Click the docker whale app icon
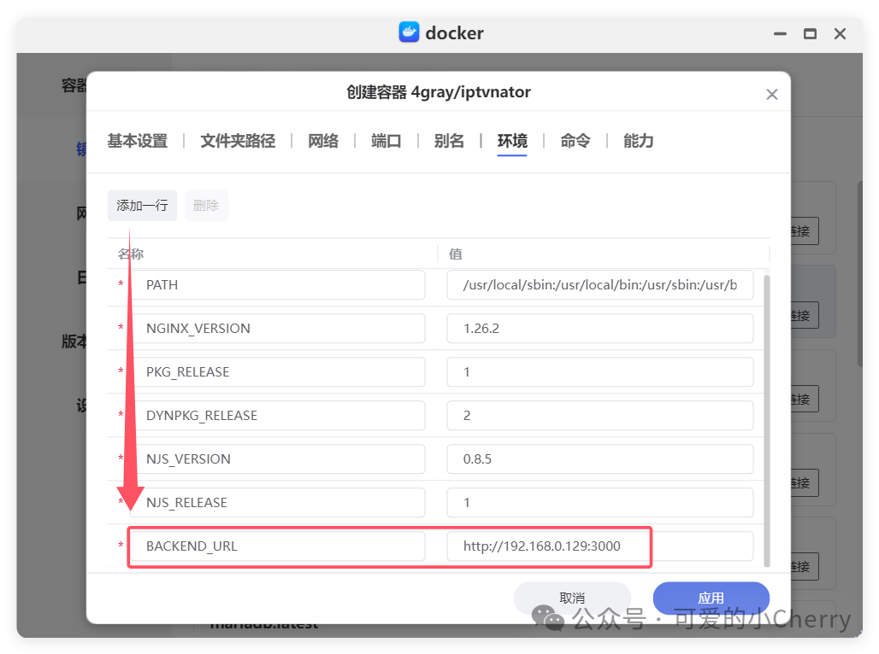Screen dimensions: 879x654 pos(409,32)
